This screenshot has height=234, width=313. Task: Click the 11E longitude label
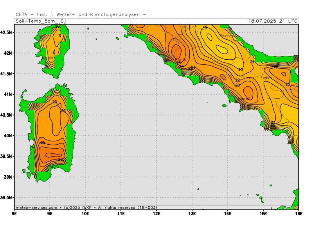tap(121, 214)
